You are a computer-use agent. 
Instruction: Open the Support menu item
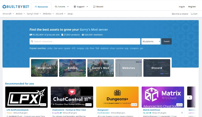79,7
